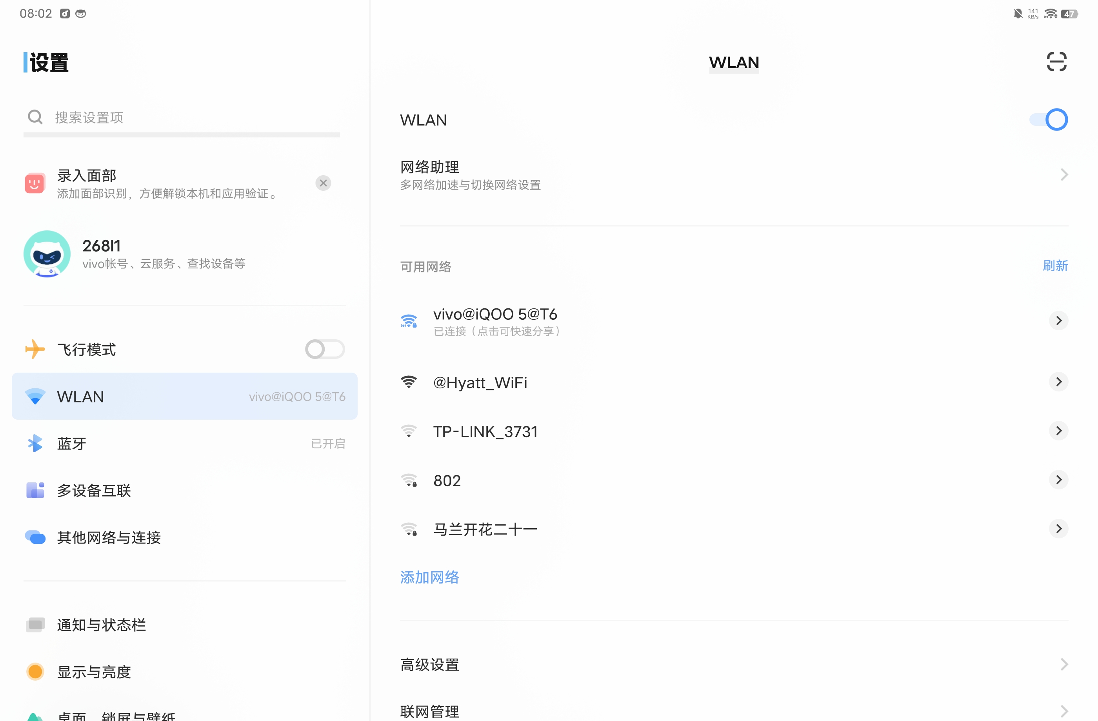Open 蓝牙 Bluetooth settings
1098x721 pixels.
[185, 444]
